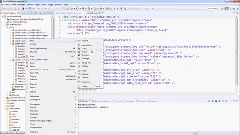The image size is (240, 135).
Task: Start the server in Servers view toolbar
Action: [x=216, y=101]
